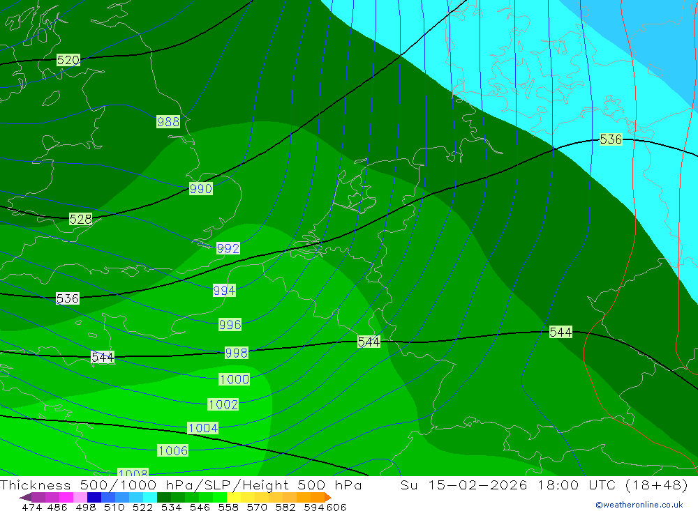
Task: Select the 1008 isobar label on the map's bottom edge
Action: [133, 472]
